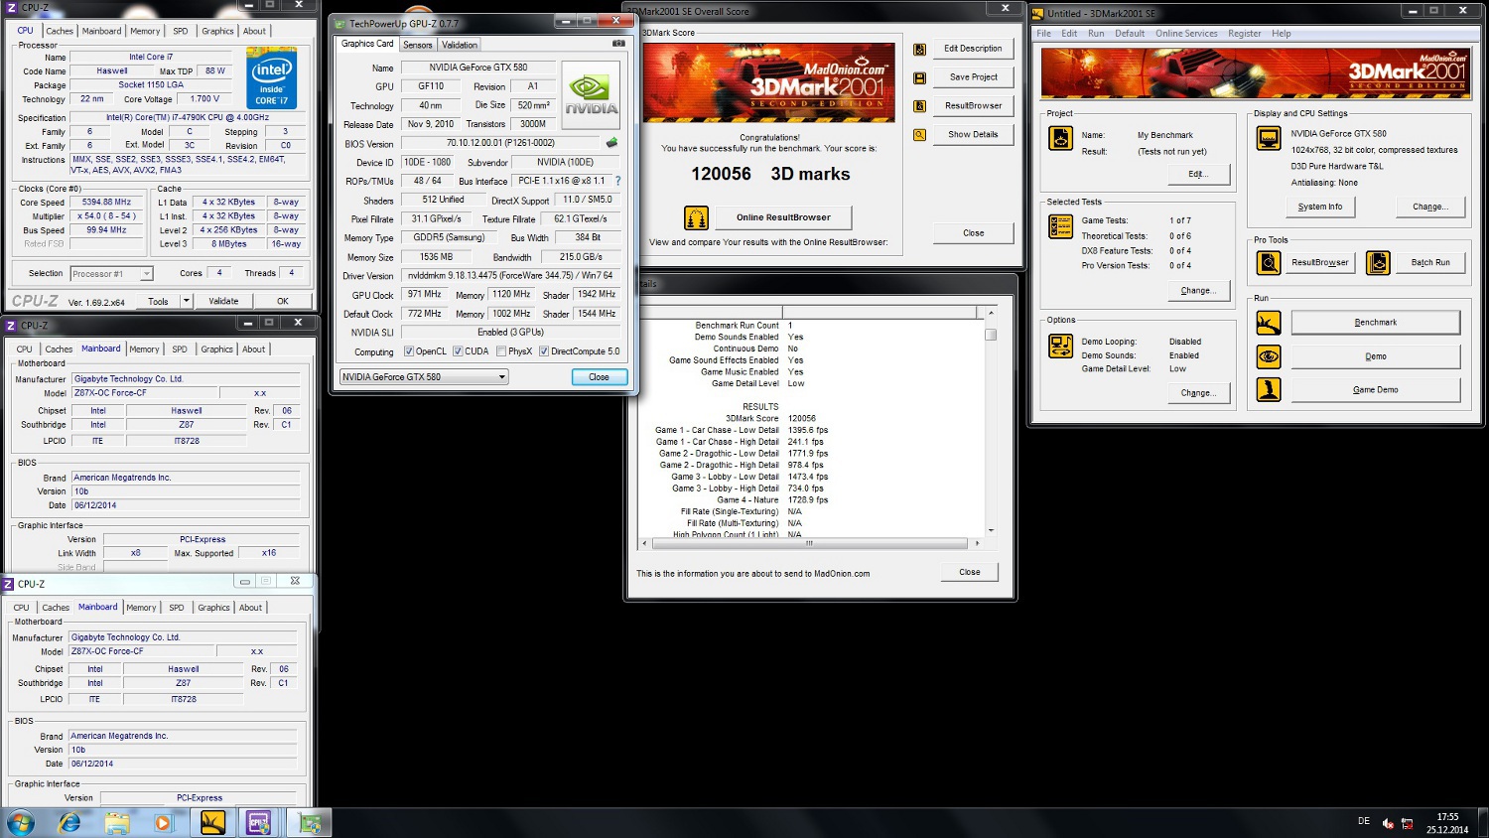
Task: Click the Benchmark button
Action: pos(1375,323)
